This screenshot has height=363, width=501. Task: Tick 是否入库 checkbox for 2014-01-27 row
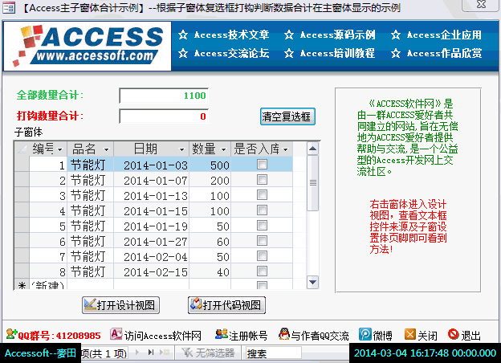click(262, 241)
